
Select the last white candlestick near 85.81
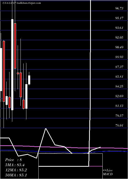coord(29,80)
